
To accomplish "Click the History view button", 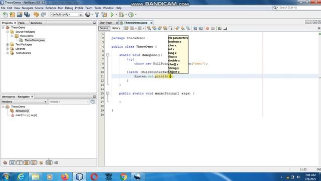I will point(116,28).
